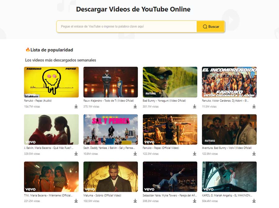The image size is (279, 208).
Task: Click title 'Bad Bunny - Yonaguni (Video Oficial)'
Action: (164, 101)
